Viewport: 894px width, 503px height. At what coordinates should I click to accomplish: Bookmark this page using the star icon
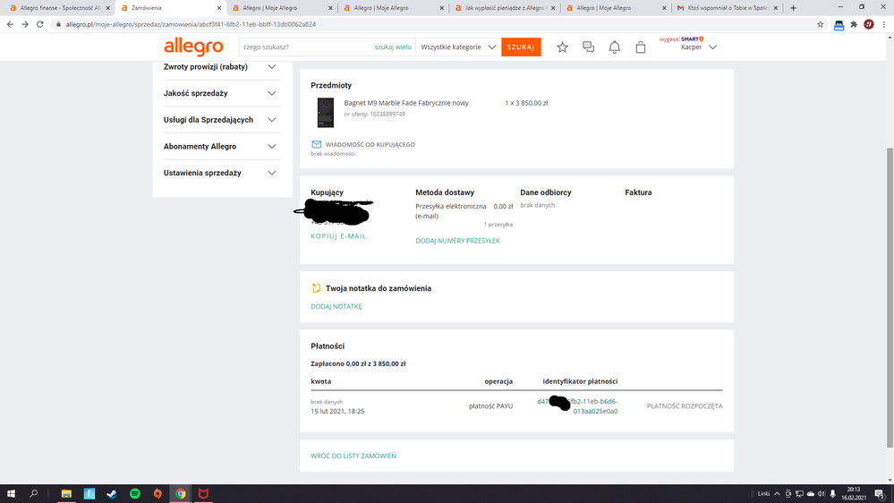tap(821, 24)
